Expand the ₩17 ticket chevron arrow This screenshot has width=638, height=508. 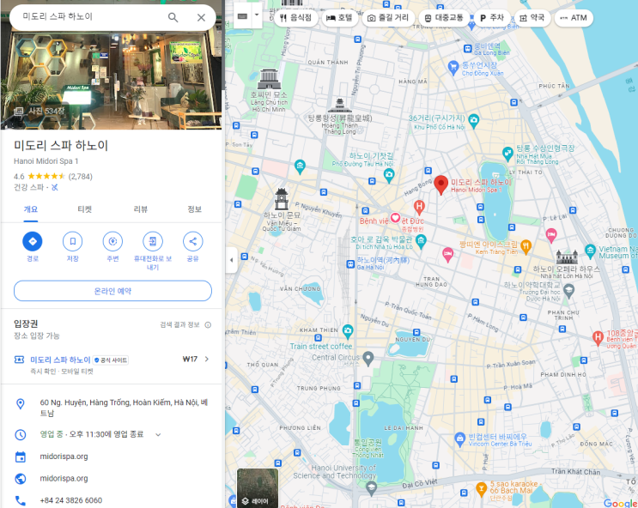[x=207, y=359]
